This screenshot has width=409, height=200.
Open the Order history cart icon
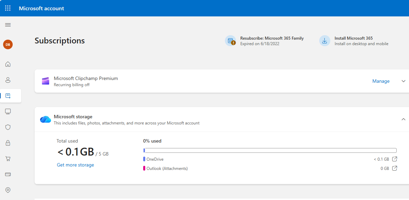click(8, 159)
